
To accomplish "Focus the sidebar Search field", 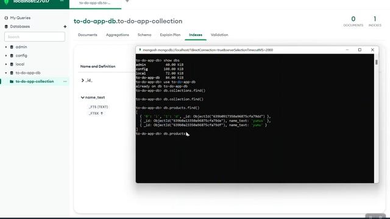I will coord(35,36).
